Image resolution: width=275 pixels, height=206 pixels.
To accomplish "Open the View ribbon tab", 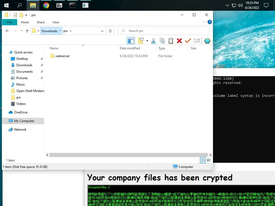I will (x=56, y=22).
